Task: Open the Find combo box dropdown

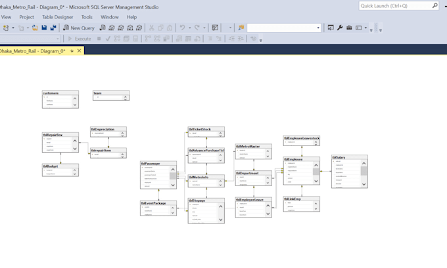Action: [318, 28]
